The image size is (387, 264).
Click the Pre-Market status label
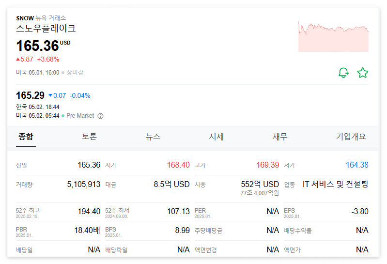click(80, 116)
